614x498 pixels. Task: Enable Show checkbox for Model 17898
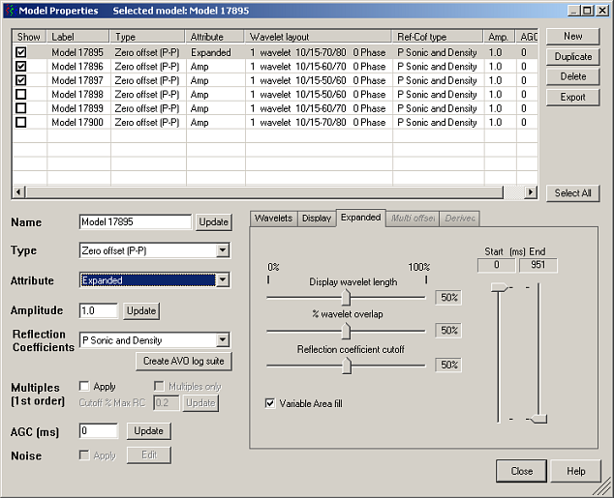tap(21, 95)
